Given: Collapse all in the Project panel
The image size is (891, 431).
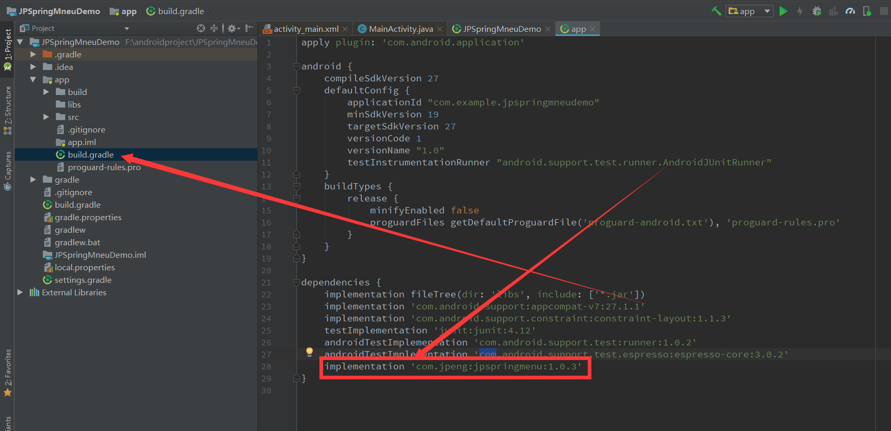Looking at the screenshot, I should point(214,28).
